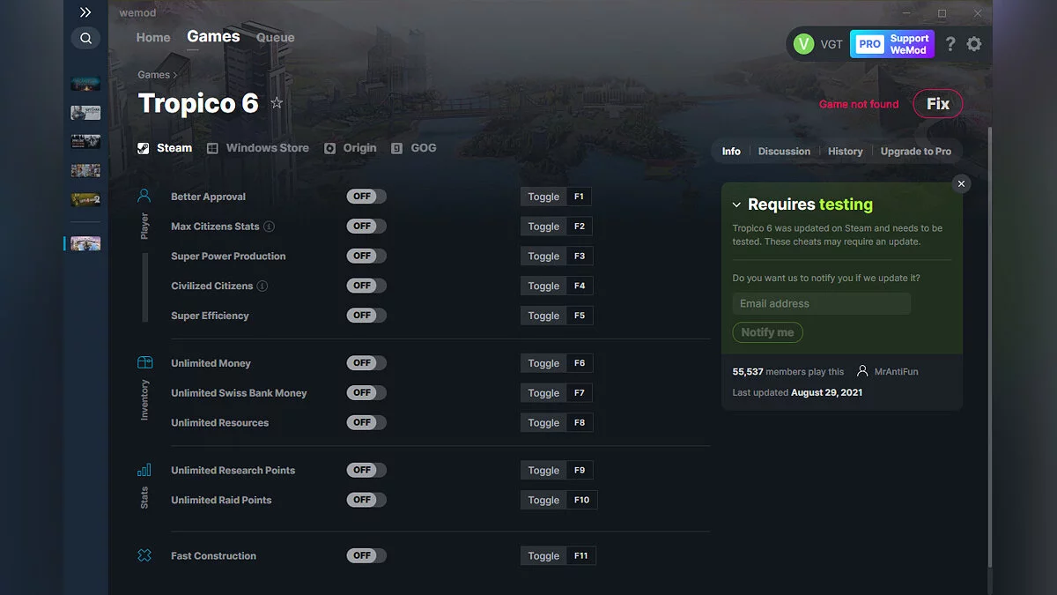Select the Player category icon
The image size is (1057, 595).
[x=144, y=196]
